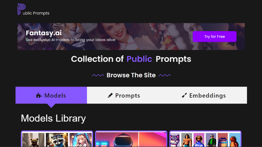
Task: Open the pixel art dinosaur sprite thumbnail
Action: tap(234, 140)
